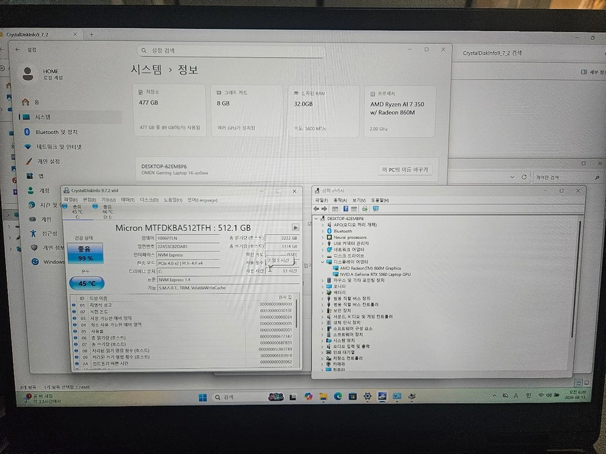606x454 pixels.
Task: Click the Forward arrow in Device Manager toolbar
Action: click(324, 209)
